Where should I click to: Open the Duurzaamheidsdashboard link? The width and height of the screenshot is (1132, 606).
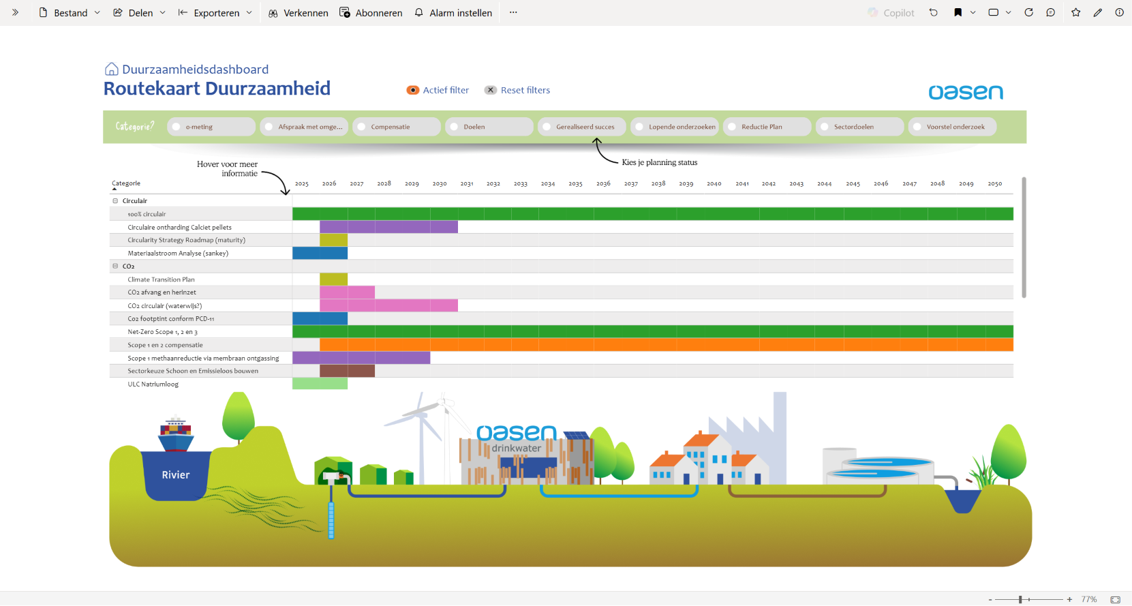click(x=196, y=70)
